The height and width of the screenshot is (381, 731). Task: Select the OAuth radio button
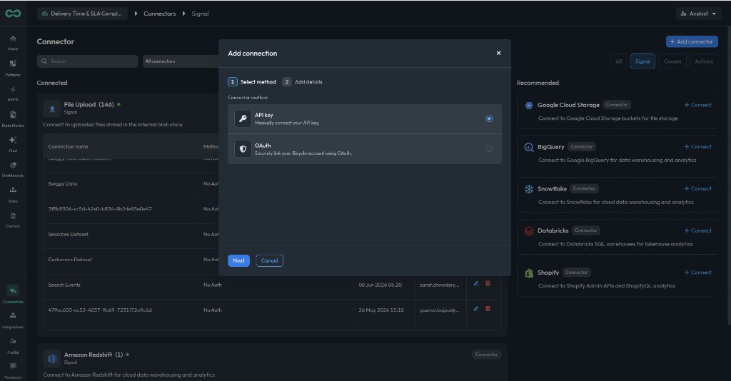(x=489, y=149)
